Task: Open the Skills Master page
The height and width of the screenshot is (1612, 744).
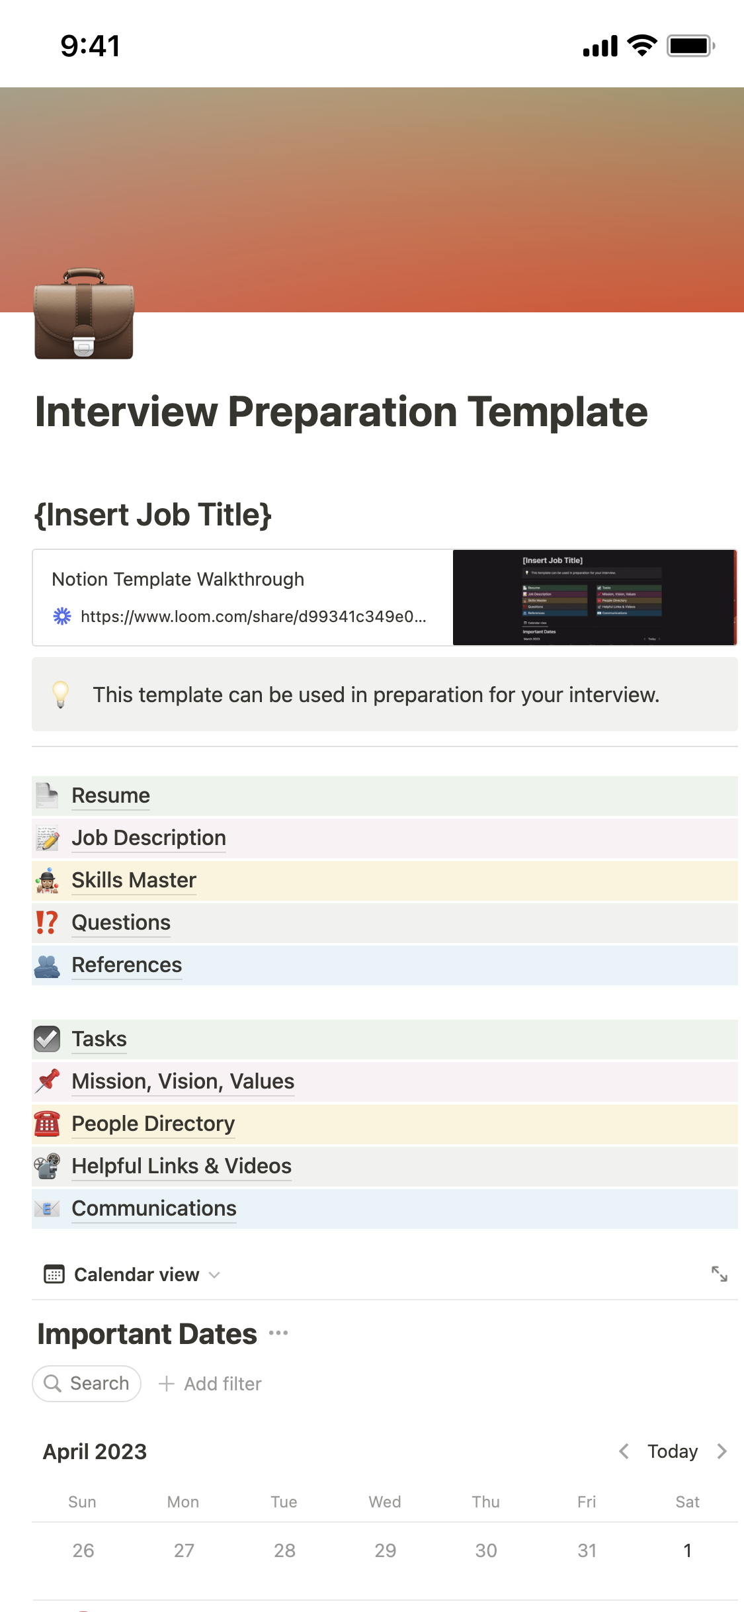Action: (x=134, y=880)
